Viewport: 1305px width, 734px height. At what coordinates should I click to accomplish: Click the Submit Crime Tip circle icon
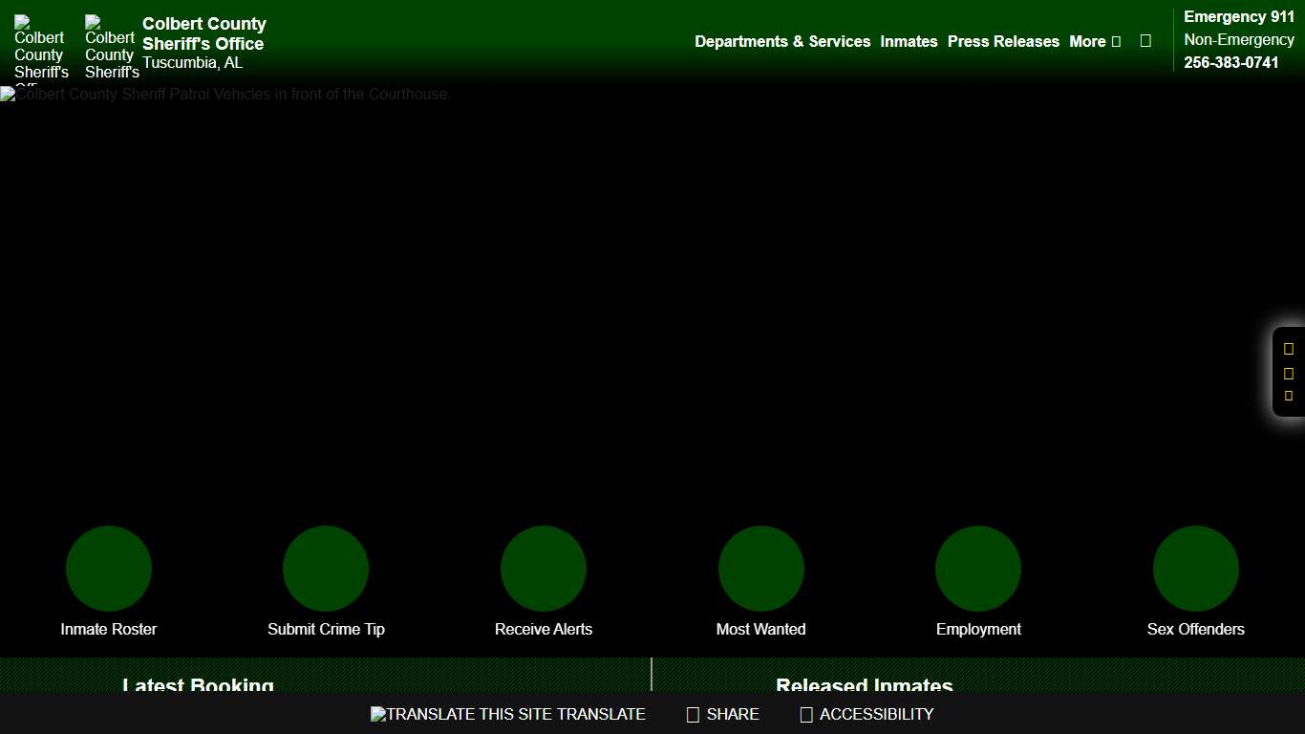[326, 569]
